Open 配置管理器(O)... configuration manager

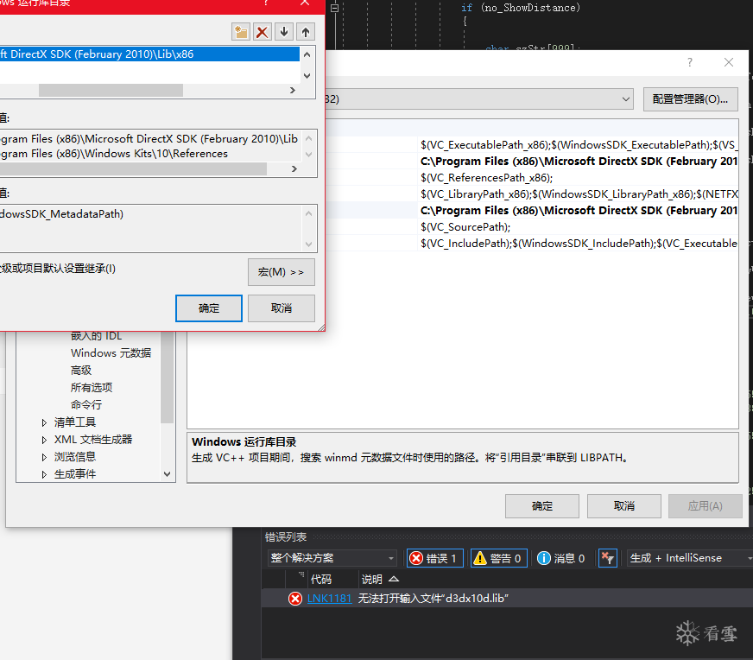690,99
